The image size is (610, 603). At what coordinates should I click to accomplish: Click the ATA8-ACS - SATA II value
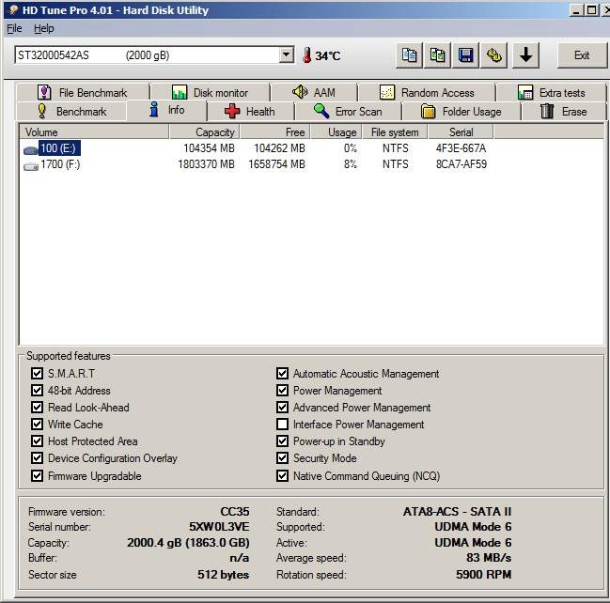(x=457, y=511)
